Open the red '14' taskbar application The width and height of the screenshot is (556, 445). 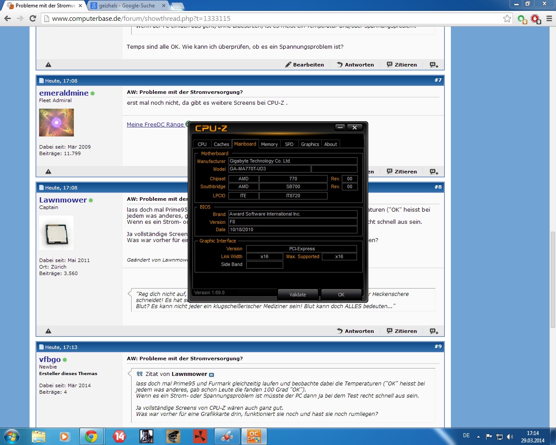119,436
